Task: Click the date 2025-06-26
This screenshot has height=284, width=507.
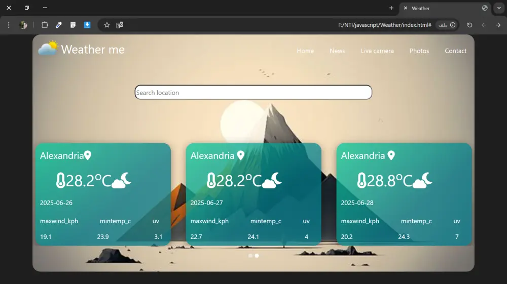Action: tap(56, 202)
